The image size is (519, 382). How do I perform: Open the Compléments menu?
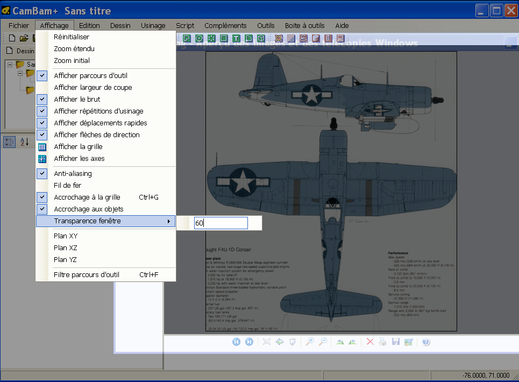pyautogui.click(x=225, y=25)
